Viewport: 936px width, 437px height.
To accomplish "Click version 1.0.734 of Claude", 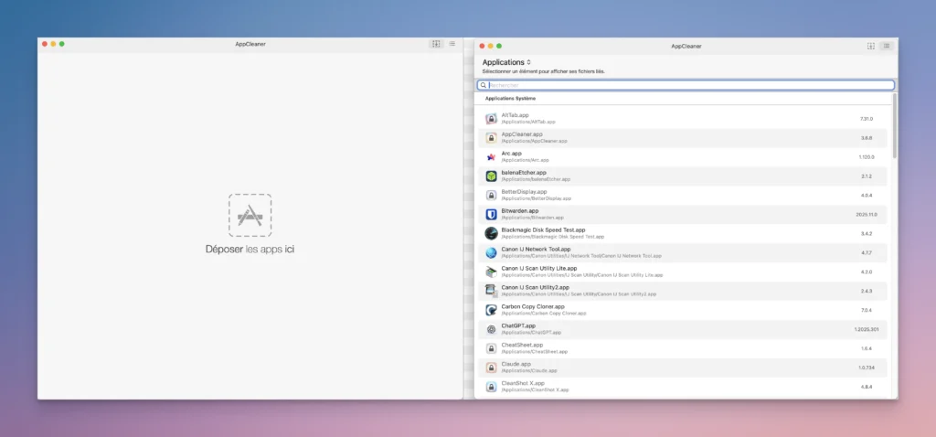I will pyautogui.click(x=867, y=368).
